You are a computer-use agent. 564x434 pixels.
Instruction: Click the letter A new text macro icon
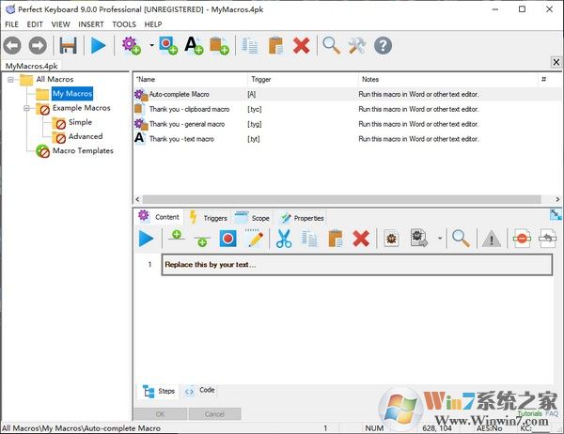pos(194,45)
